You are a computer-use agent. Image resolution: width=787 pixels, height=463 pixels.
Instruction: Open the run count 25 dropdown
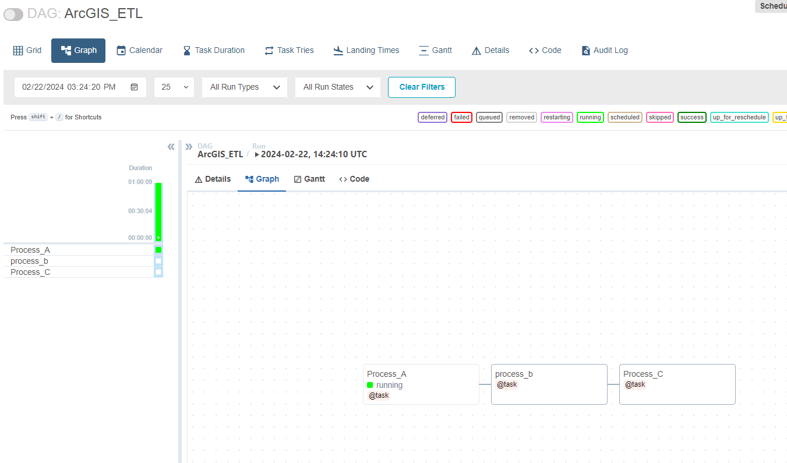[174, 87]
